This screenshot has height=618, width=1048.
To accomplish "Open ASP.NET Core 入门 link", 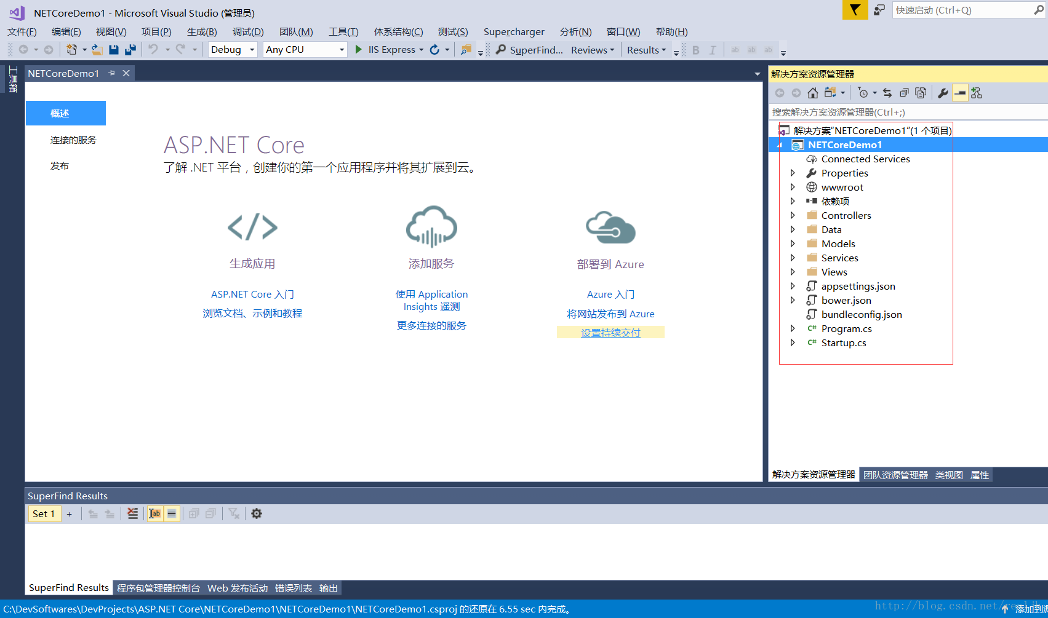I will 252,294.
